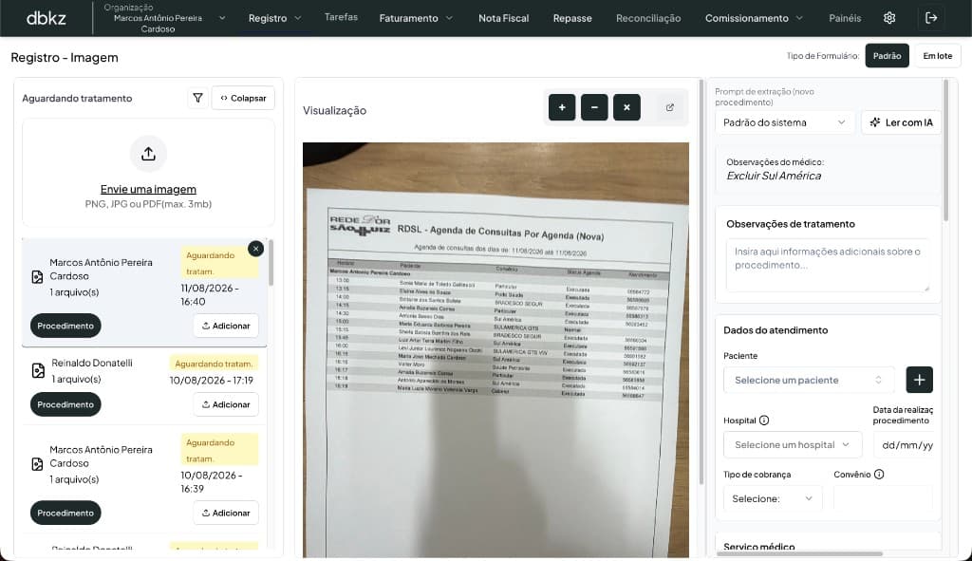Image resolution: width=972 pixels, height=561 pixels.
Task: Click Procedimento on Reinaldo Donatelli record
Action: [x=65, y=404]
